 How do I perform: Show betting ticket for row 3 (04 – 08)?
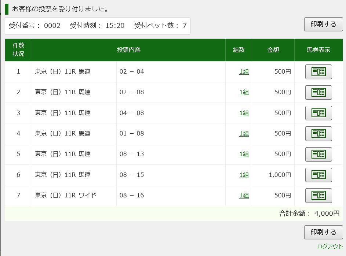(x=318, y=113)
